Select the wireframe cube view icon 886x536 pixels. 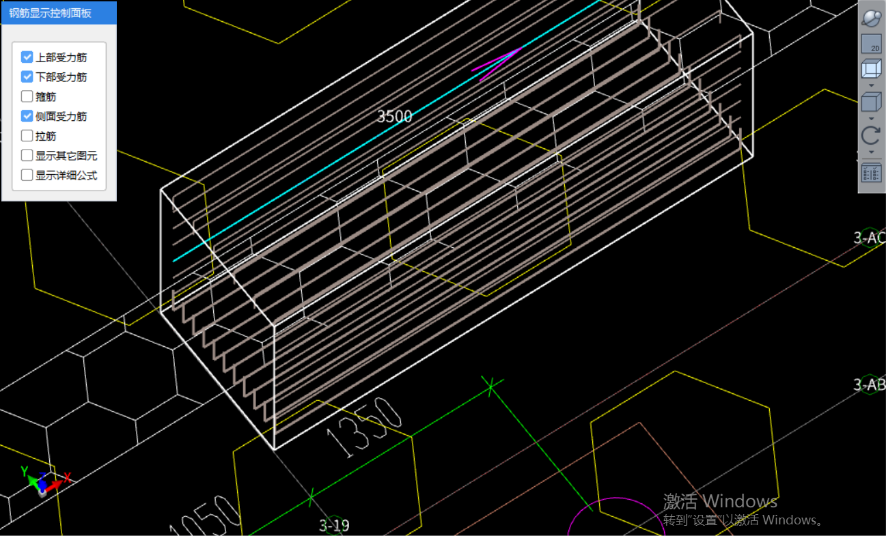click(871, 70)
